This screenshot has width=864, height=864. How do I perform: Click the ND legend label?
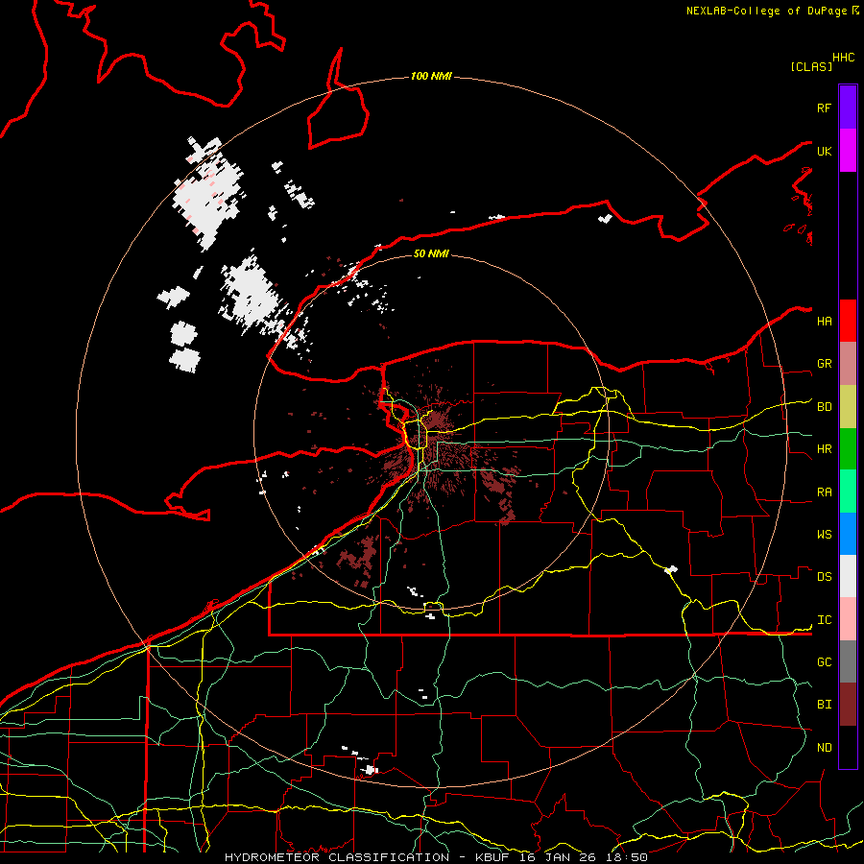click(824, 748)
